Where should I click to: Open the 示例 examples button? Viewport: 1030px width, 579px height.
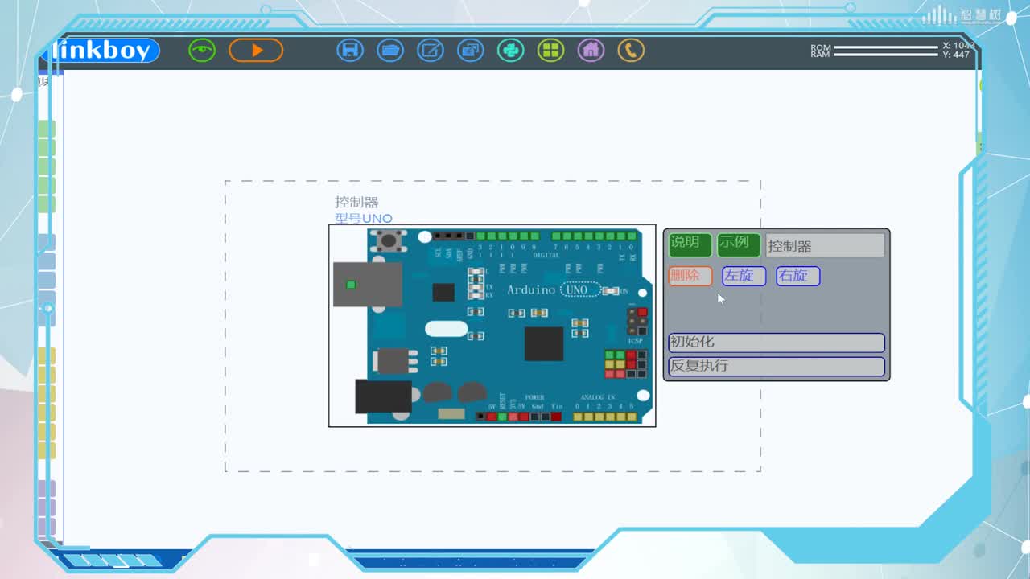click(738, 244)
